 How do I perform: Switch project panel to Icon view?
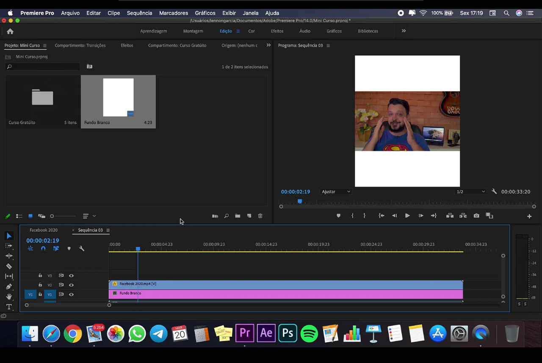pos(30,216)
